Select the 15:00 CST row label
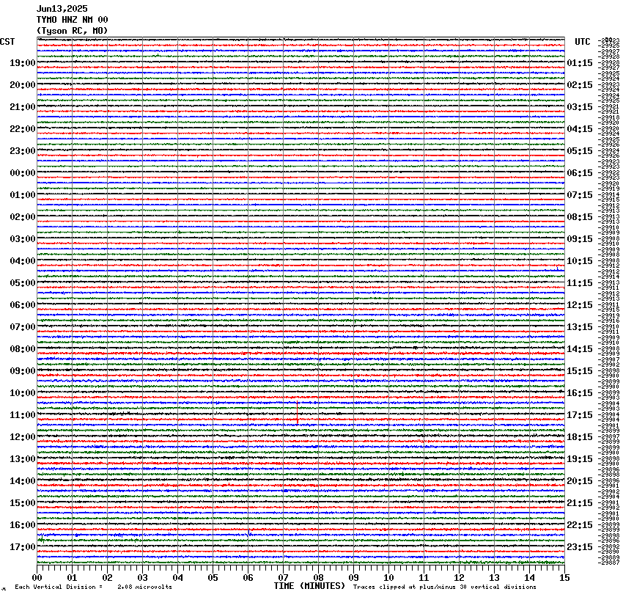The image size is (623, 597). [x=23, y=503]
